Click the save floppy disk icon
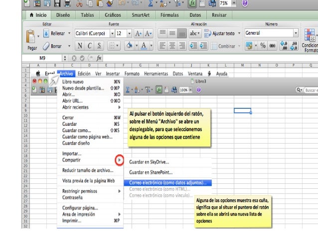This screenshot has height=238, width=318. click(57, 3)
